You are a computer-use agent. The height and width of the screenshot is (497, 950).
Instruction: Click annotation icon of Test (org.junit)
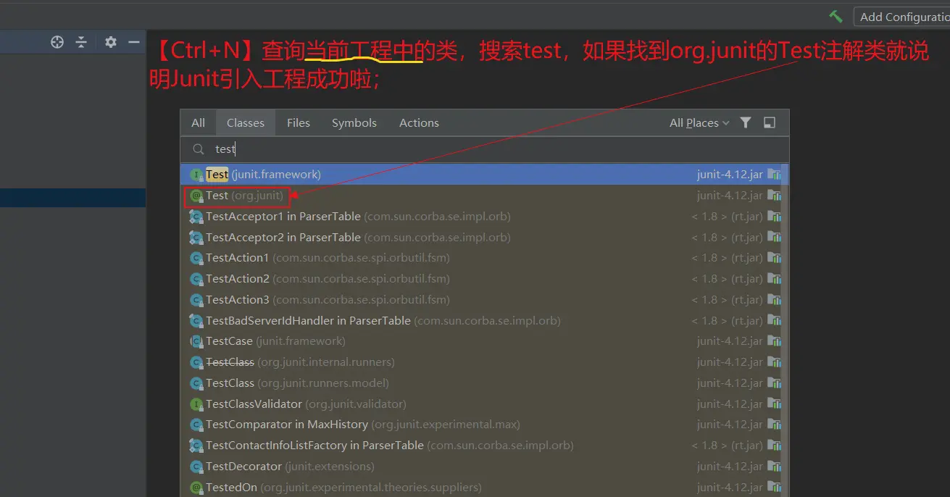(x=196, y=196)
